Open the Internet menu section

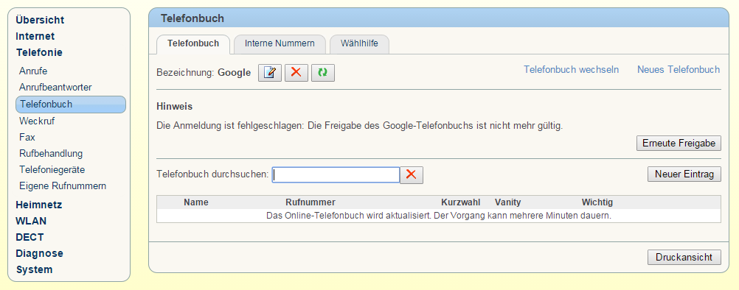tap(35, 36)
